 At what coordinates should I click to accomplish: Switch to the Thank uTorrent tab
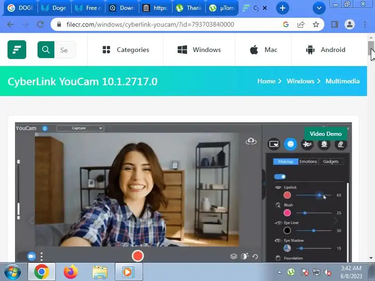coord(189,8)
